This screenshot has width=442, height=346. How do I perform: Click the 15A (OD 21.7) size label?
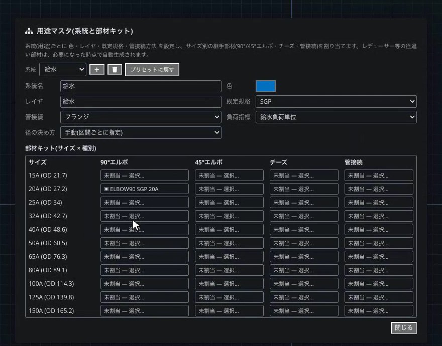48,176
